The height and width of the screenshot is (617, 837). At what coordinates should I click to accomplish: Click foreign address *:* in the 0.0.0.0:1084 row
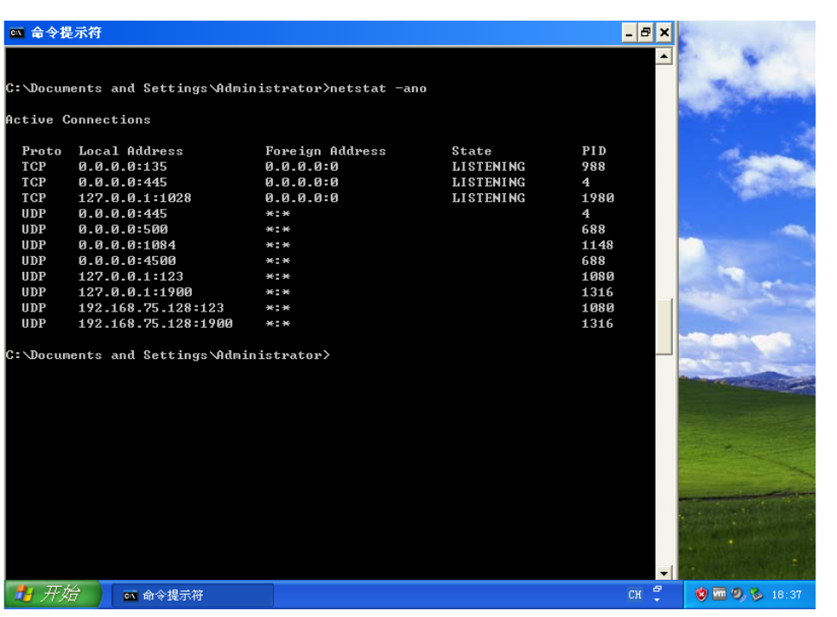(277, 245)
